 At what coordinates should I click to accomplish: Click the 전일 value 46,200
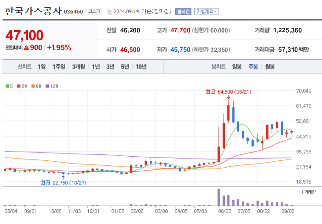pyautogui.click(x=130, y=30)
